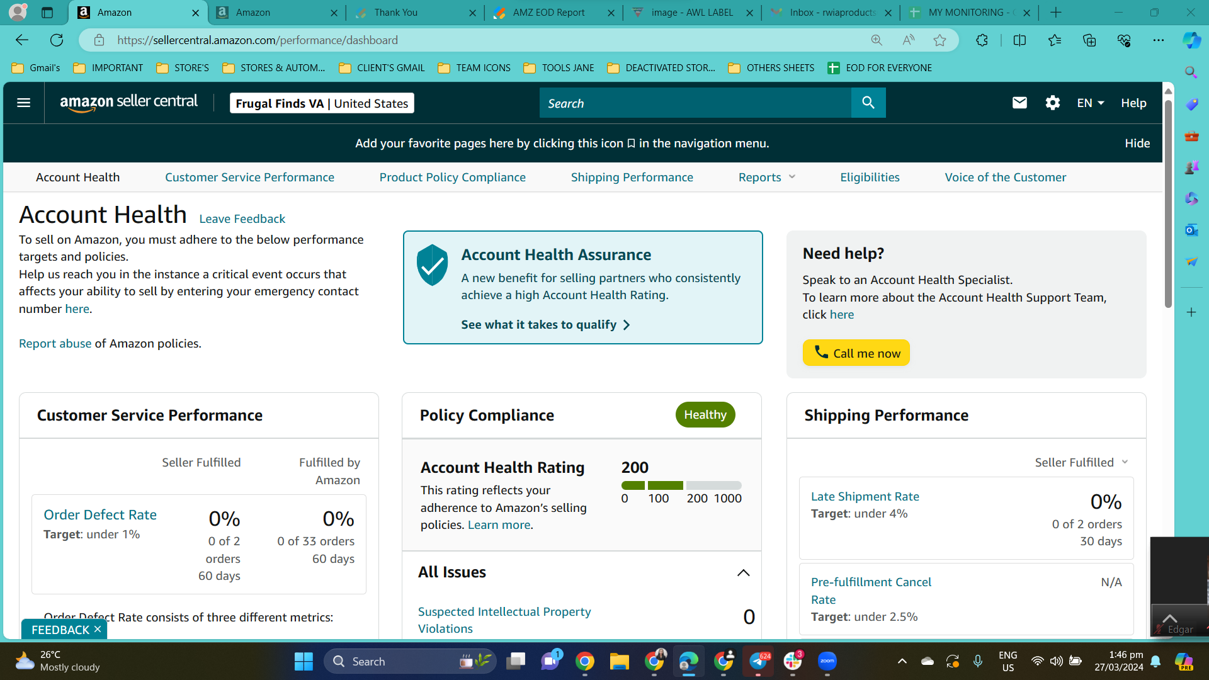This screenshot has width=1209, height=680.
Task: Open Outlook from the Edge sidebar
Action: tap(1191, 230)
